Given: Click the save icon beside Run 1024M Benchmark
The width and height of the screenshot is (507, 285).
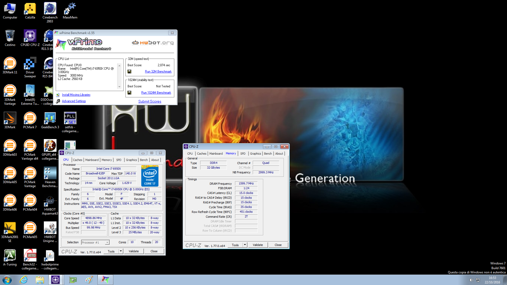Looking at the screenshot, I should 129,93.
